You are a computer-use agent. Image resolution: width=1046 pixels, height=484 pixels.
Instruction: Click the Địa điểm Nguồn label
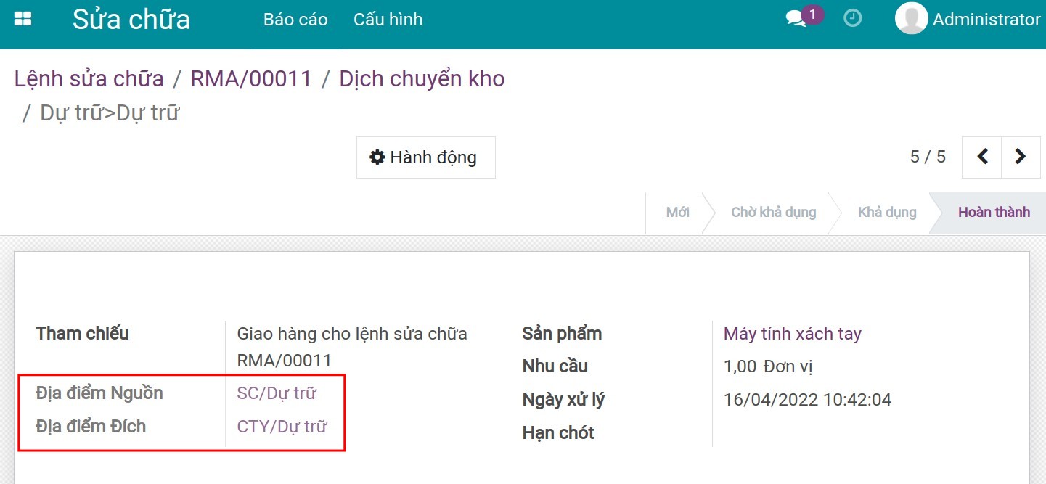[99, 393]
